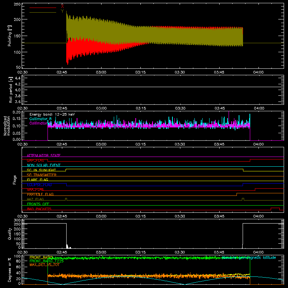Click the 03:30 time label under Quality plot
Image resolution: width=288 pixels, height=288 pixels.
pyautogui.click(x=180, y=252)
